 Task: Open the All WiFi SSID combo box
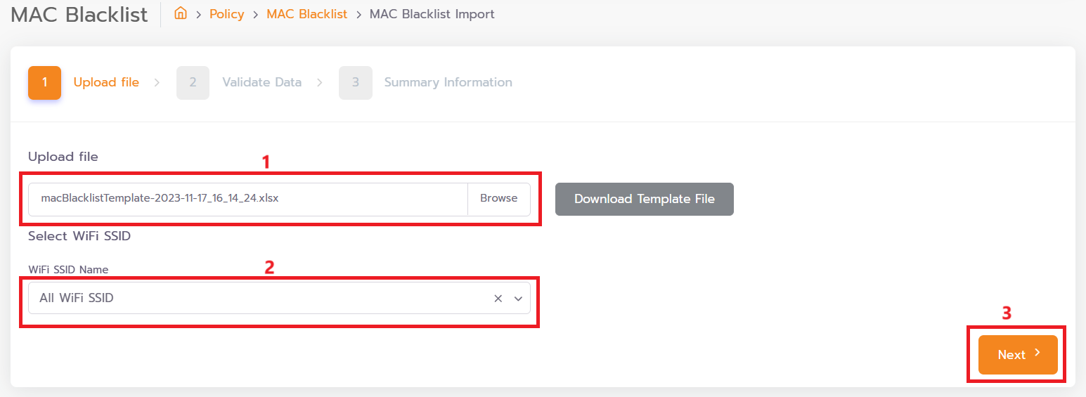(279, 299)
